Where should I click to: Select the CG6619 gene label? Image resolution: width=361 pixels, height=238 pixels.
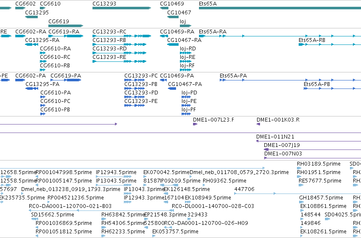pyautogui.click(x=59, y=21)
